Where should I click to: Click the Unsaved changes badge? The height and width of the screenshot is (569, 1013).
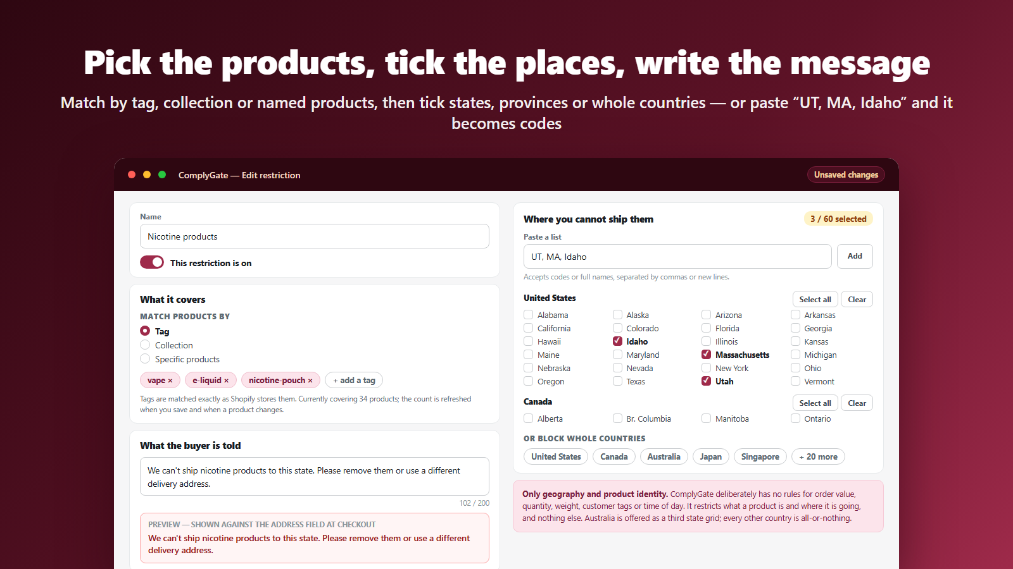846,174
